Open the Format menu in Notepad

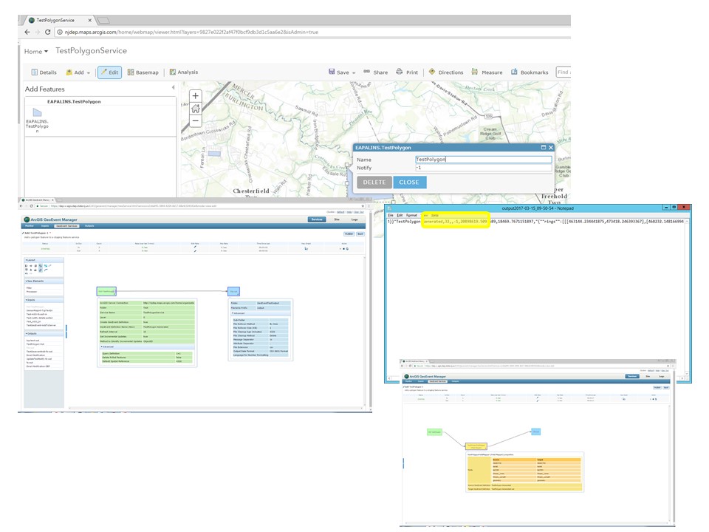point(411,215)
